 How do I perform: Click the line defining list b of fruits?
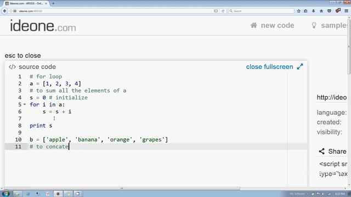(99, 140)
